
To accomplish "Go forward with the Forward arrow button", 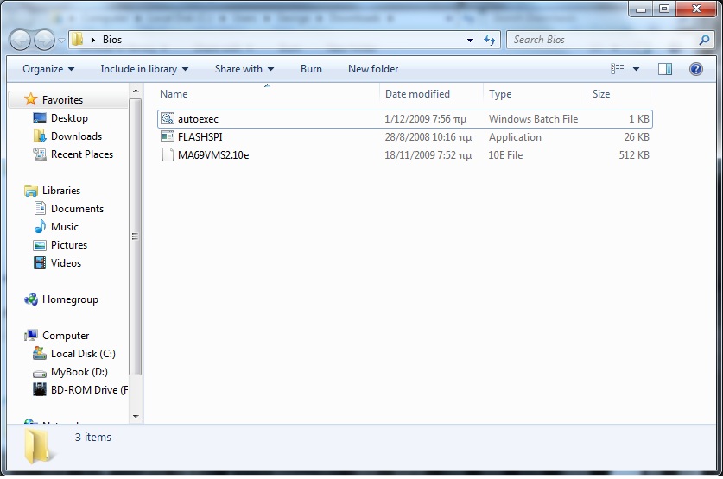I will [x=44, y=40].
